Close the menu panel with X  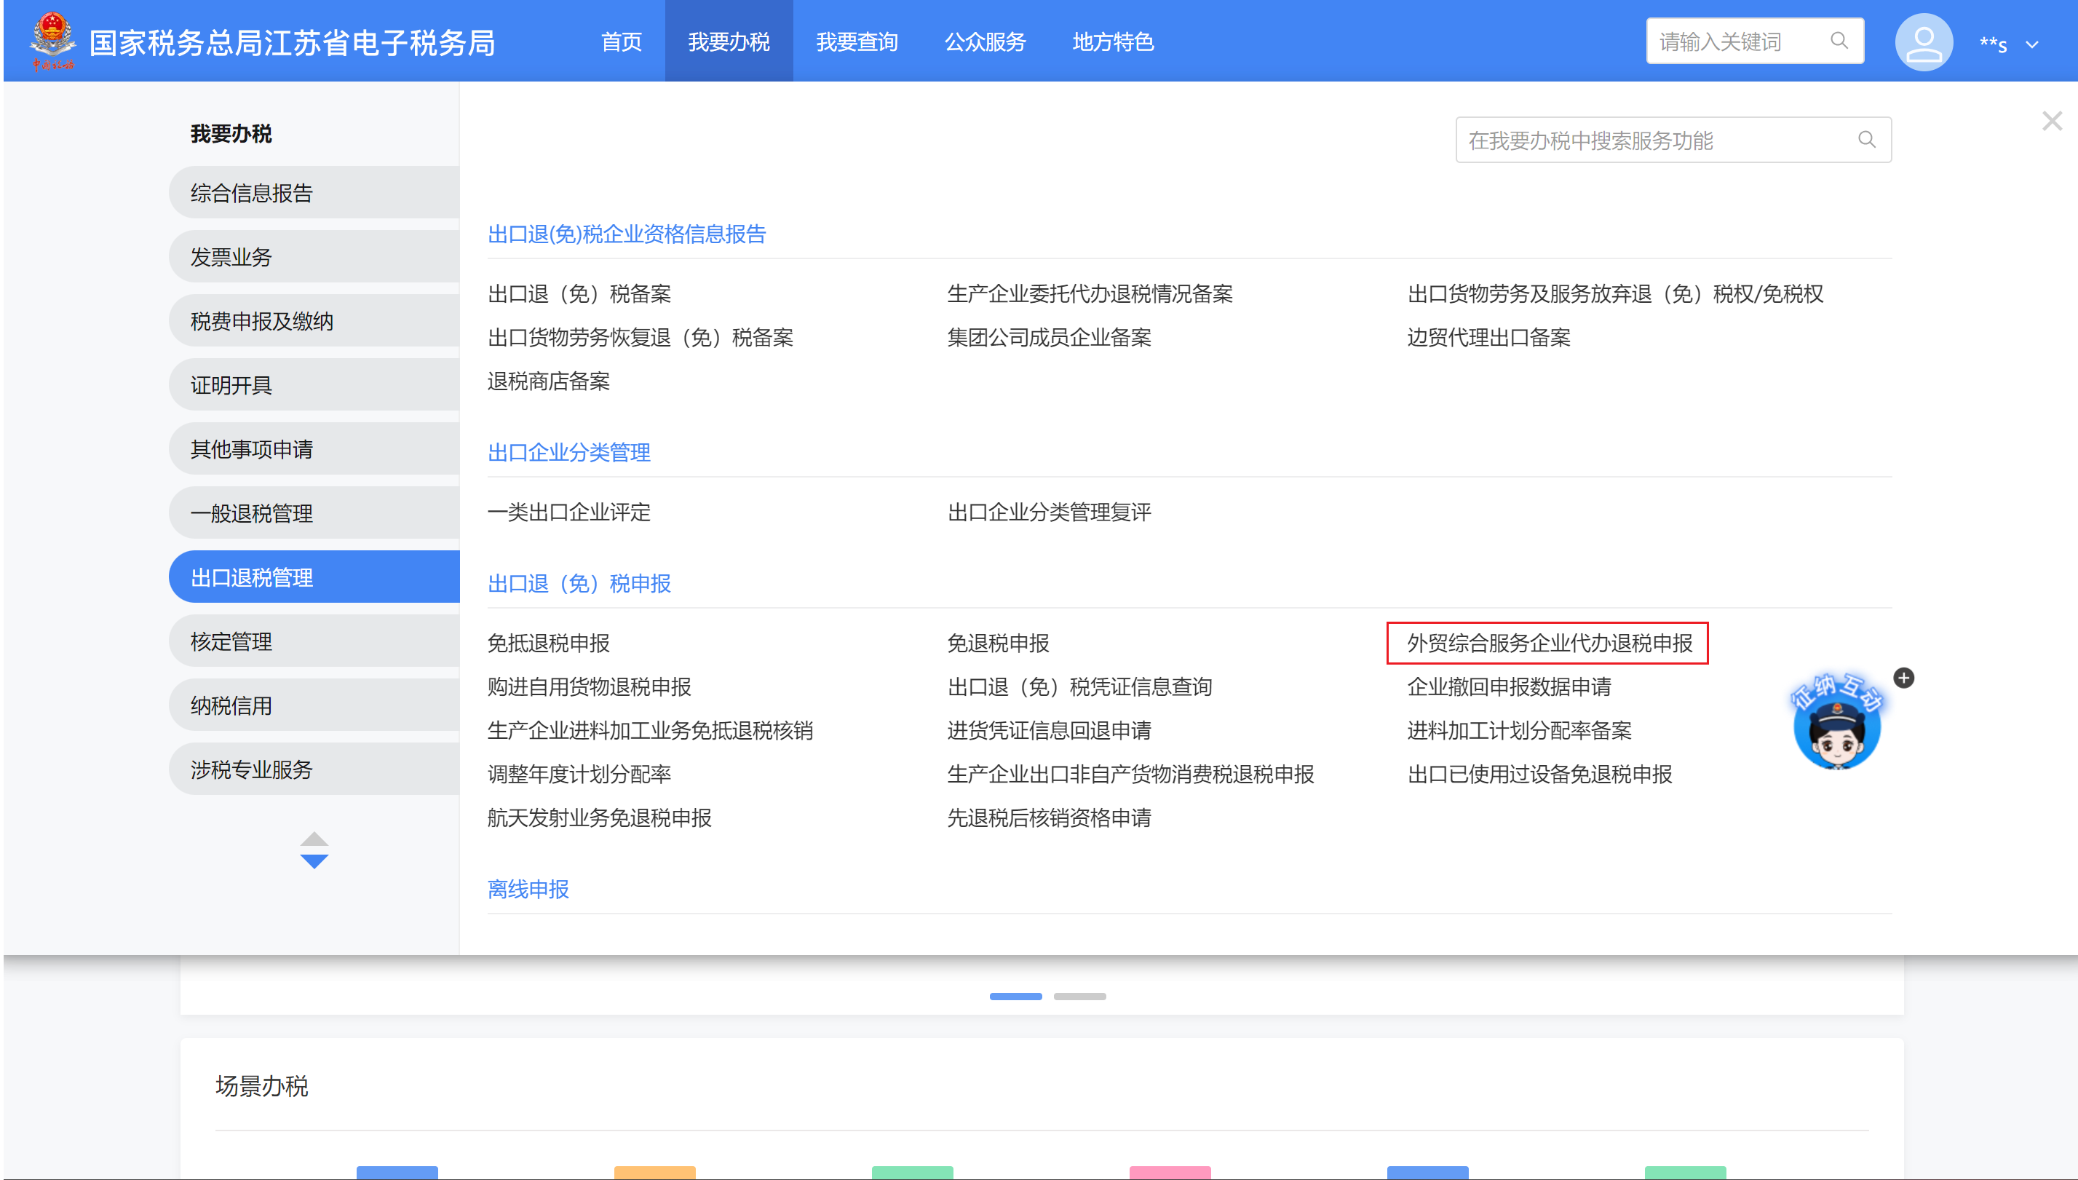tap(2051, 122)
